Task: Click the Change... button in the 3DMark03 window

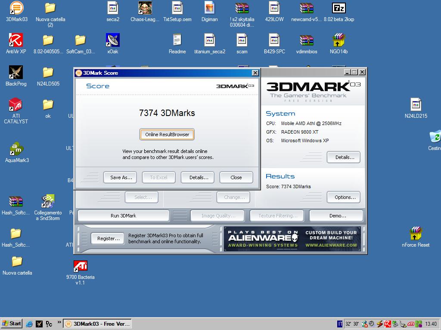Action: pyautogui.click(x=233, y=197)
